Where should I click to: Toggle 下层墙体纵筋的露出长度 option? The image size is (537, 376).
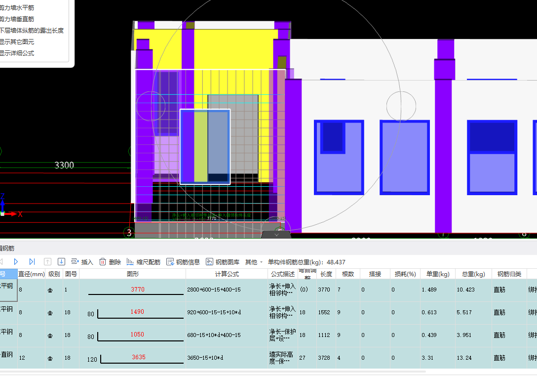(32, 30)
